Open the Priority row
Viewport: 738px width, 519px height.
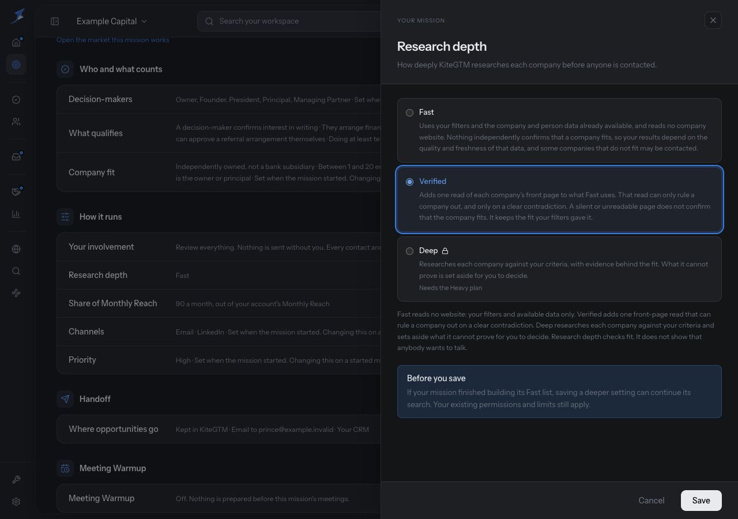pos(219,360)
